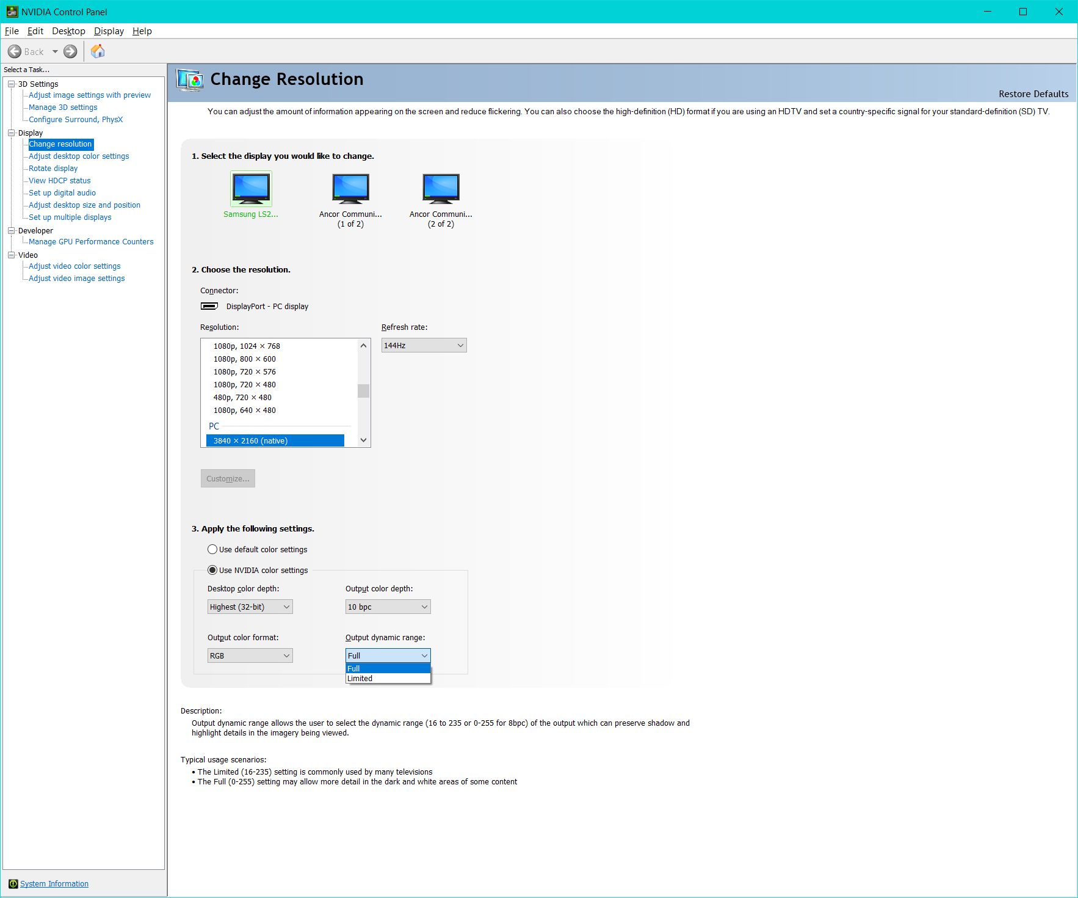Click Restore Defaults
1078x898 pixels.
tap(1033, 94)
